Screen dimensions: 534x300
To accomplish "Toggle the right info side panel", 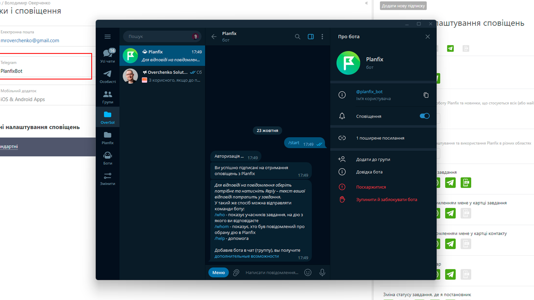I will click(311, 37).
